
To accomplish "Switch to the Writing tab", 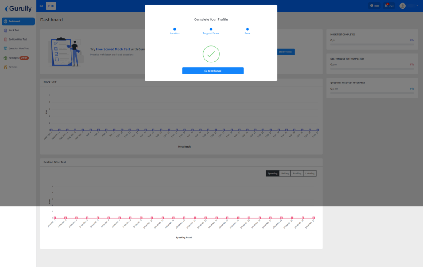I will point(285,174).
